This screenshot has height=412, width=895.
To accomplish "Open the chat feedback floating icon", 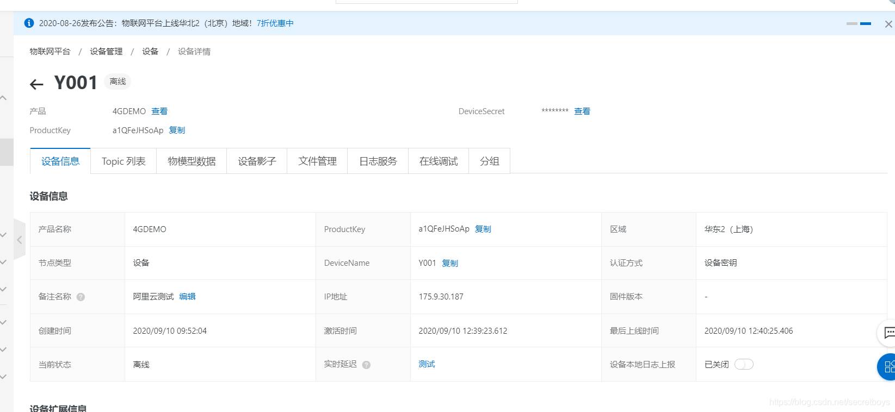I will (888, 333).
